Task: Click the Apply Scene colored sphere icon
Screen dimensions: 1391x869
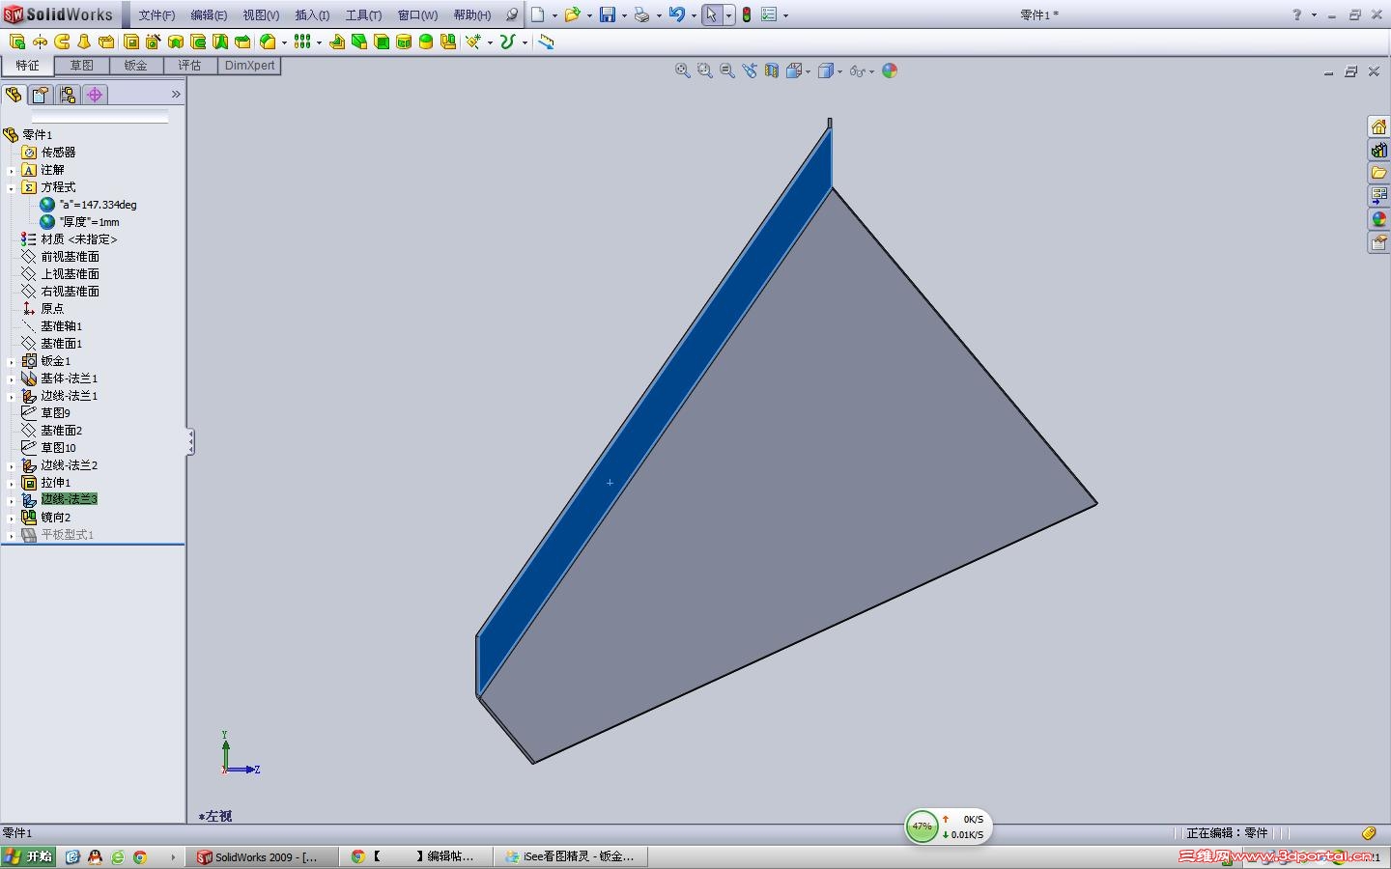Action: (x=890, y=70)
